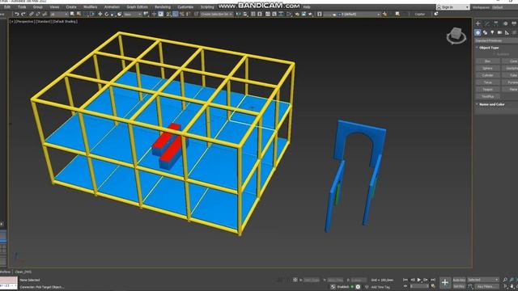Go to the animation end frame
Image resolution: width=518 pixels, height=291 pixels.
(x=433, y=280)
